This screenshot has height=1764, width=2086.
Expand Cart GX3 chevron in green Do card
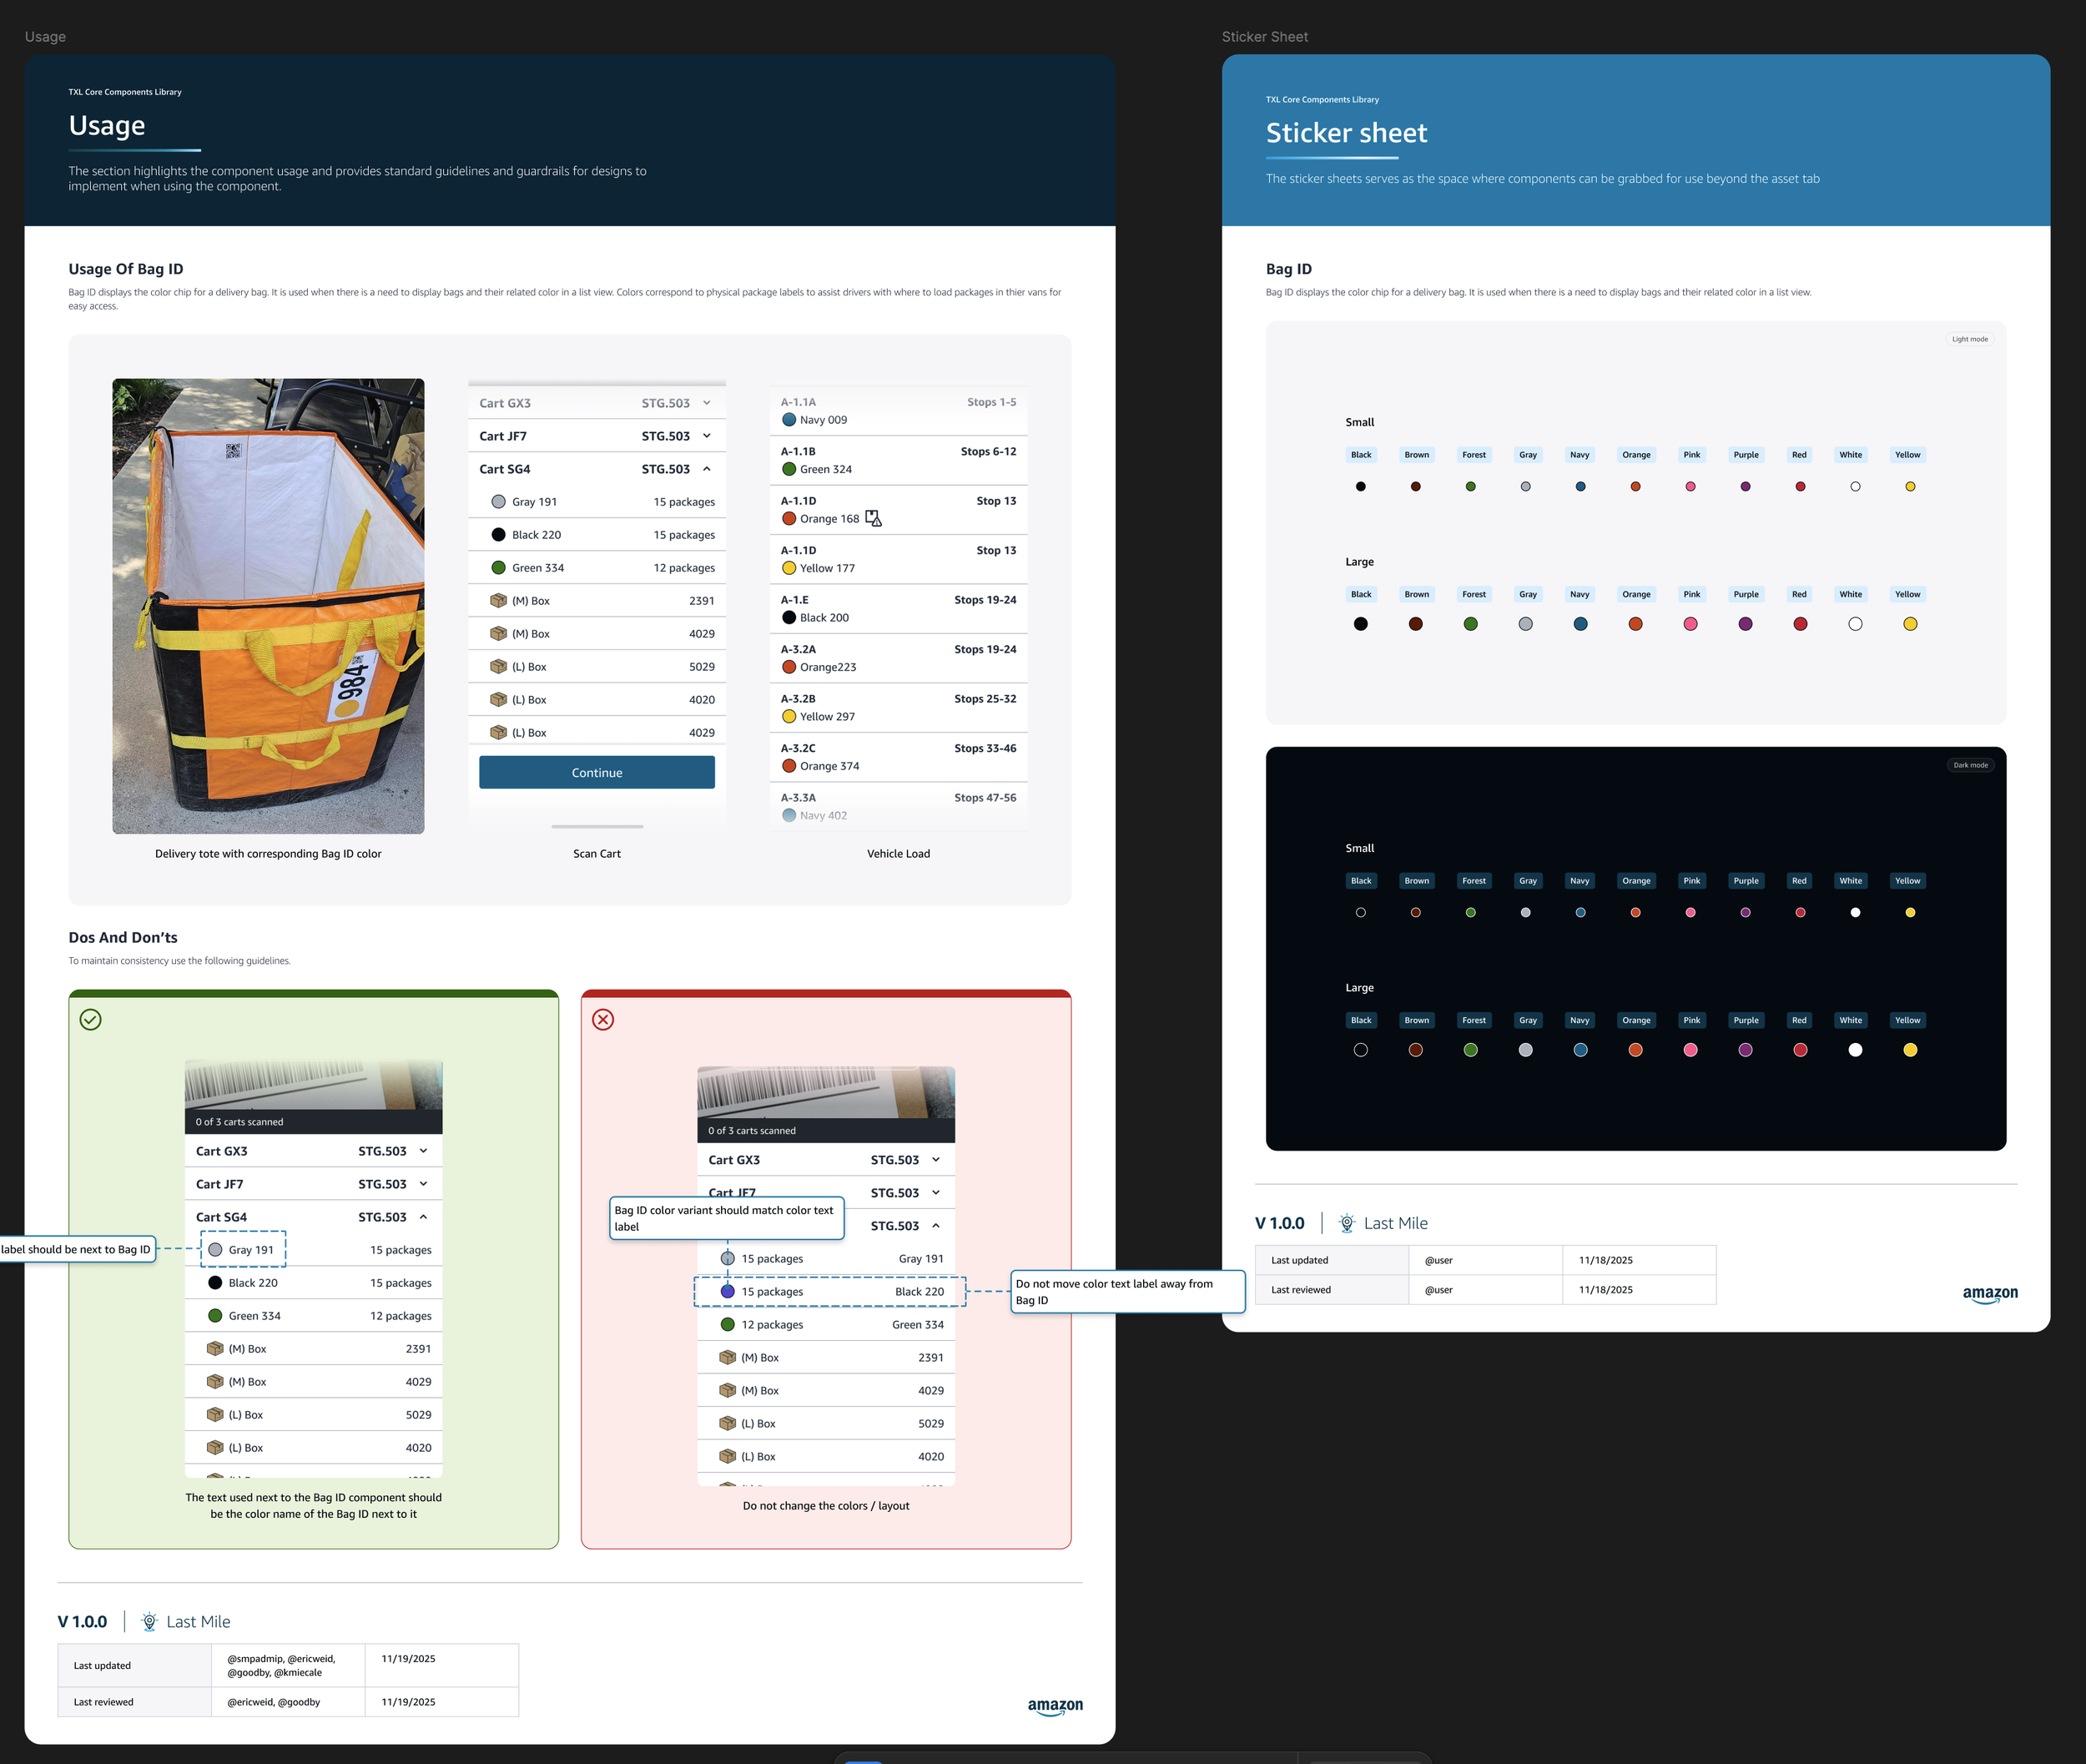pos(424,1151)
